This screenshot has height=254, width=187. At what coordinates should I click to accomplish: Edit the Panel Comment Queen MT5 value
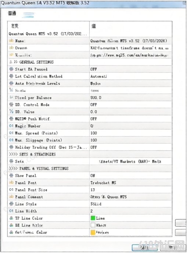point(130,197)
